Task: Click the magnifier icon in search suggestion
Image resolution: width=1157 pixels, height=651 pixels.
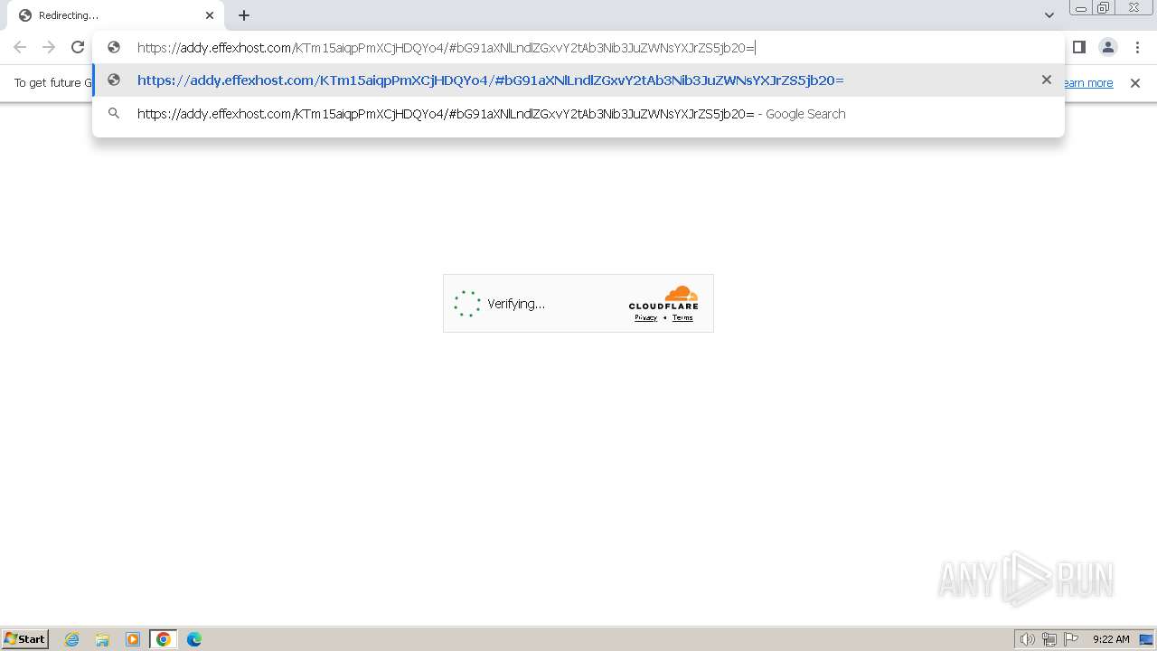Action: 114,114
